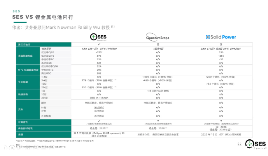Click the '>375*' value in SES column
The height and width of the screenshot is (156, 268).
coord(99,52)
